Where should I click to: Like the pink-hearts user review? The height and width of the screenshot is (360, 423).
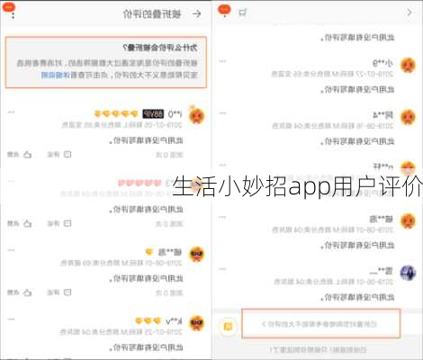pos(27,223)
